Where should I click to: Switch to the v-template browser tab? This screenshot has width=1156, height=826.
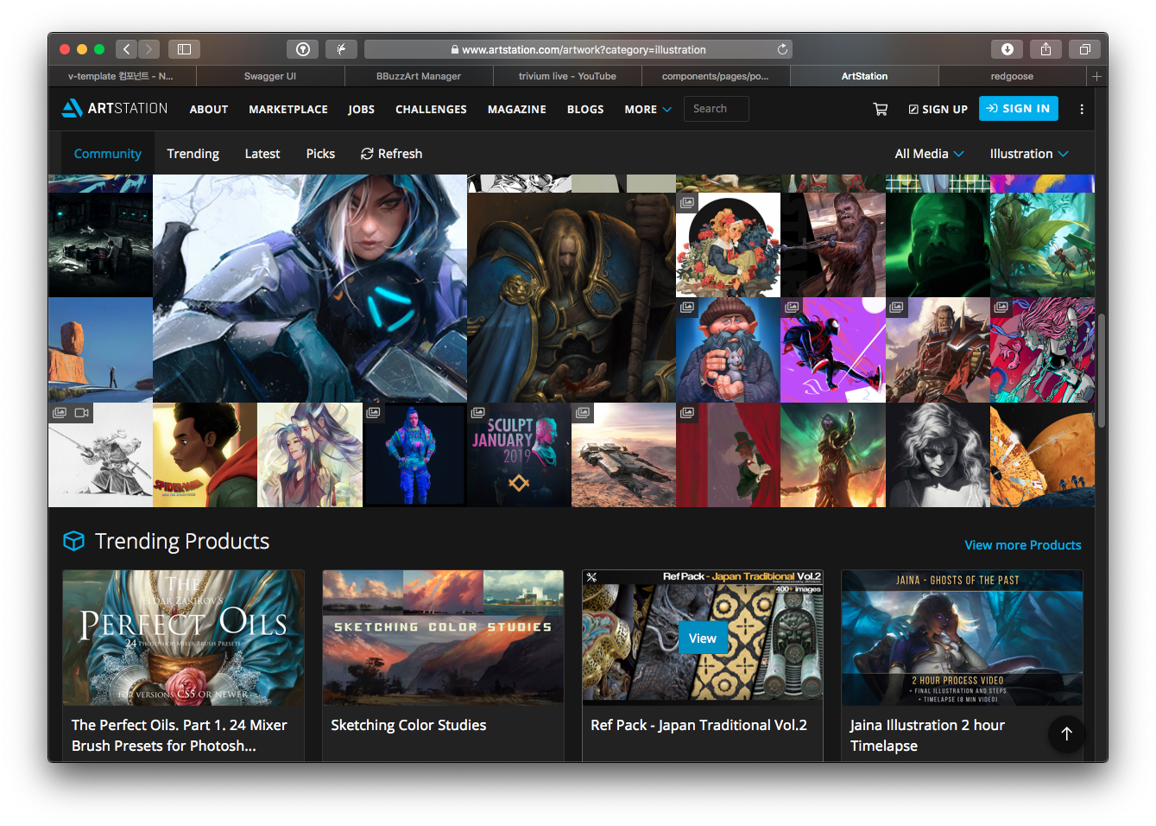tap(121, 76)
